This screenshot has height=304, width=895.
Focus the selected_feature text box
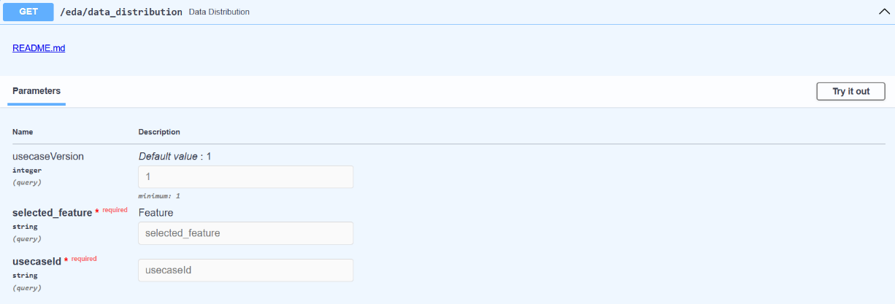tap(245, 233)
